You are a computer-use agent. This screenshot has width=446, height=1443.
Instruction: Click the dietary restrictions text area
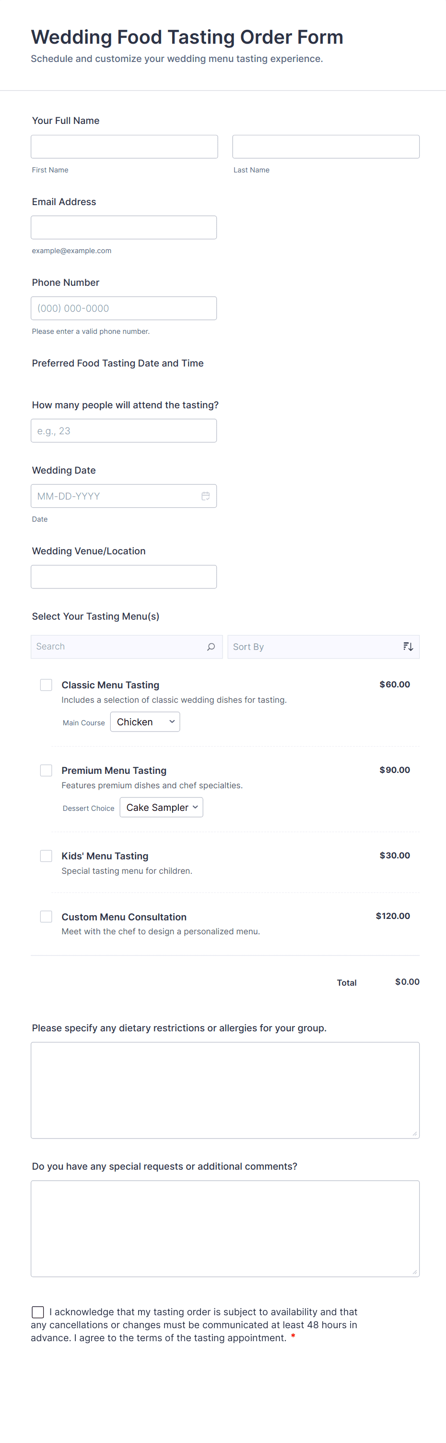225,1089
